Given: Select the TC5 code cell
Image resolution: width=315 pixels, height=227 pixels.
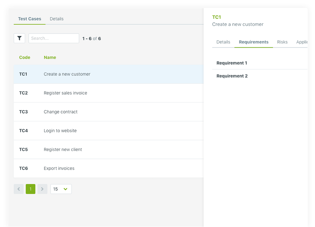Looking at the screenshot, I should click(x=23, y=149).
